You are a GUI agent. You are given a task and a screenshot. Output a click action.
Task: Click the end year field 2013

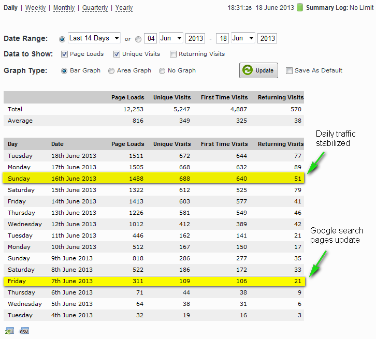coord(267,38)
